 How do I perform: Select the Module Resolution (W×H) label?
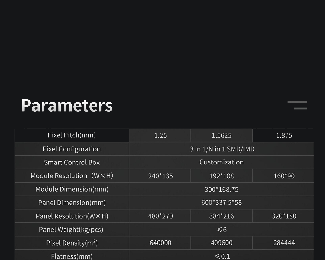tap(72, 176)
